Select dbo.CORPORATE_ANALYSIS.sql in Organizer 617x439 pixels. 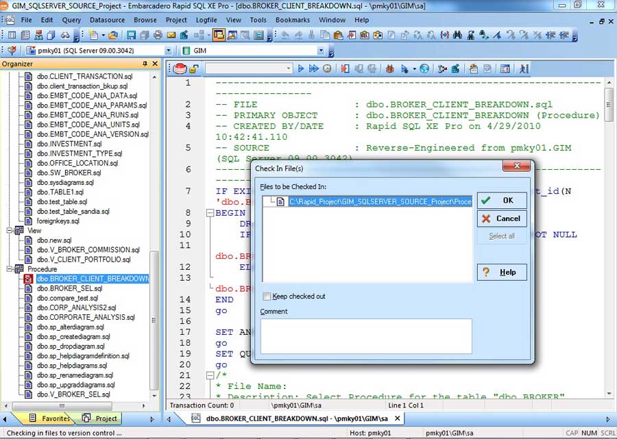86,318
